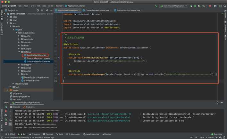Screen dimensions: 227x139
Task: Open the Terminal tool window
Action: click(x=48, y=134)
